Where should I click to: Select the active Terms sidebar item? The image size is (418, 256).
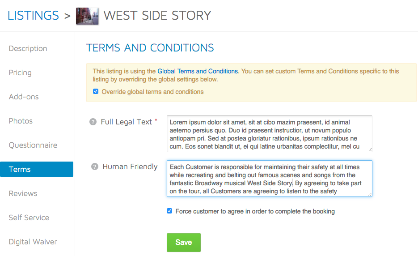pyautogui.click(x=37, y=169)
